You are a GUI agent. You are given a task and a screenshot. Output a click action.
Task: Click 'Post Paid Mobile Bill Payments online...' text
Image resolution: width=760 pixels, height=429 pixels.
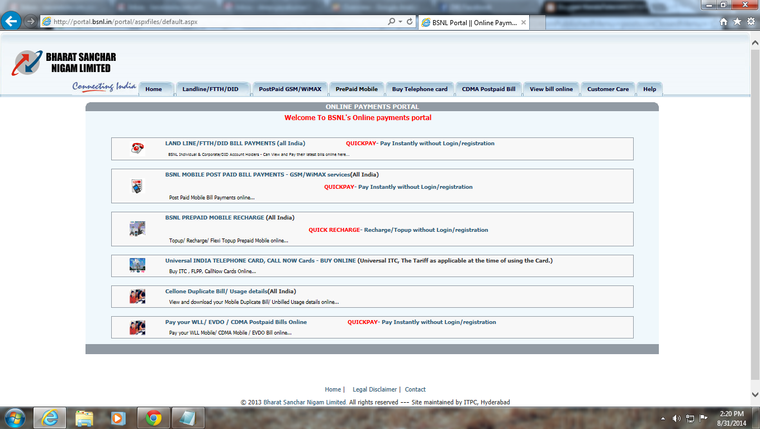(x=212, y=198)
